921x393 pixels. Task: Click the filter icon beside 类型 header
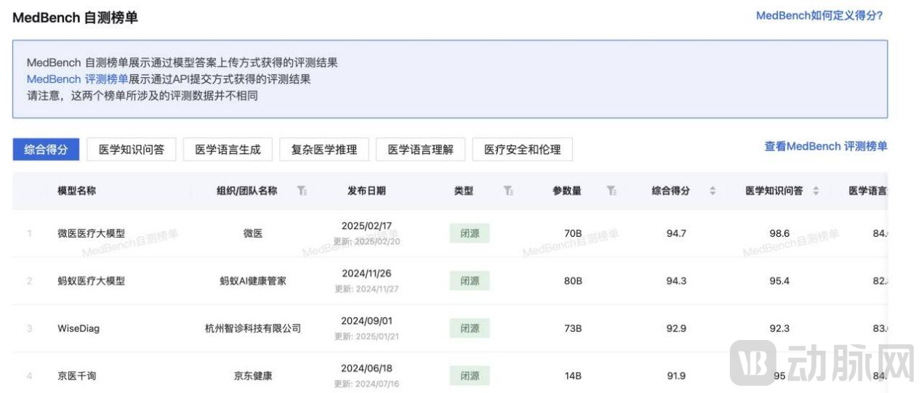pyautogui.click(x=507, y=191)
